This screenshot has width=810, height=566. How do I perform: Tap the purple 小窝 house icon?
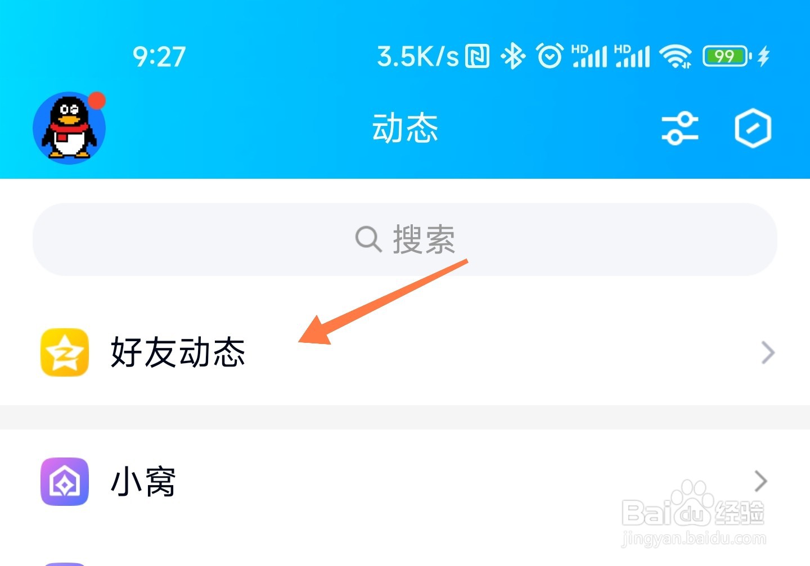point(65,482)
